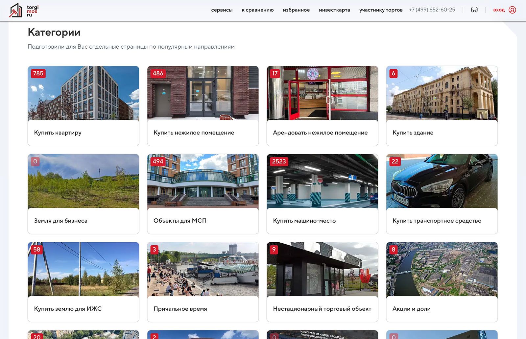Open инвесткарта

334,10
